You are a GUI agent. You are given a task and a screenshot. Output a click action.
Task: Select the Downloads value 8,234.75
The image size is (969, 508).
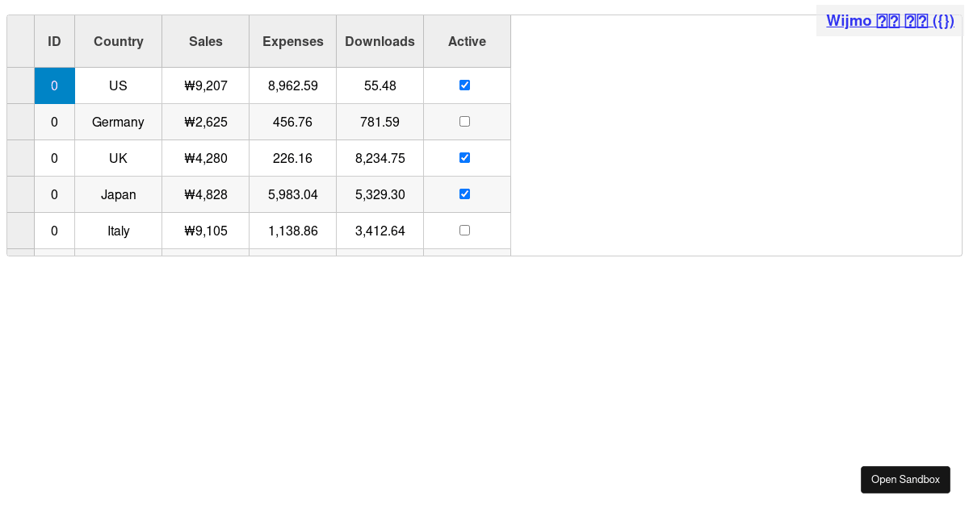click(380, 158)
